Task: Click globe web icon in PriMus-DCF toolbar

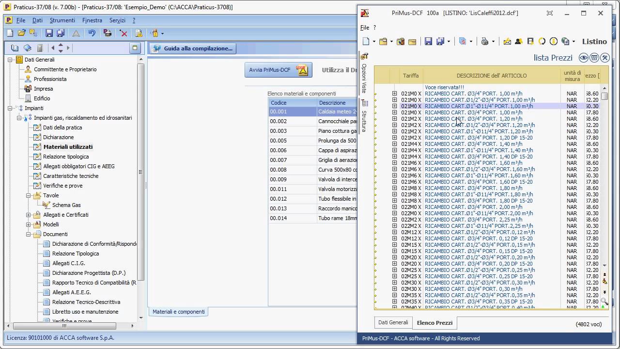Action: [x=565, y=42]
